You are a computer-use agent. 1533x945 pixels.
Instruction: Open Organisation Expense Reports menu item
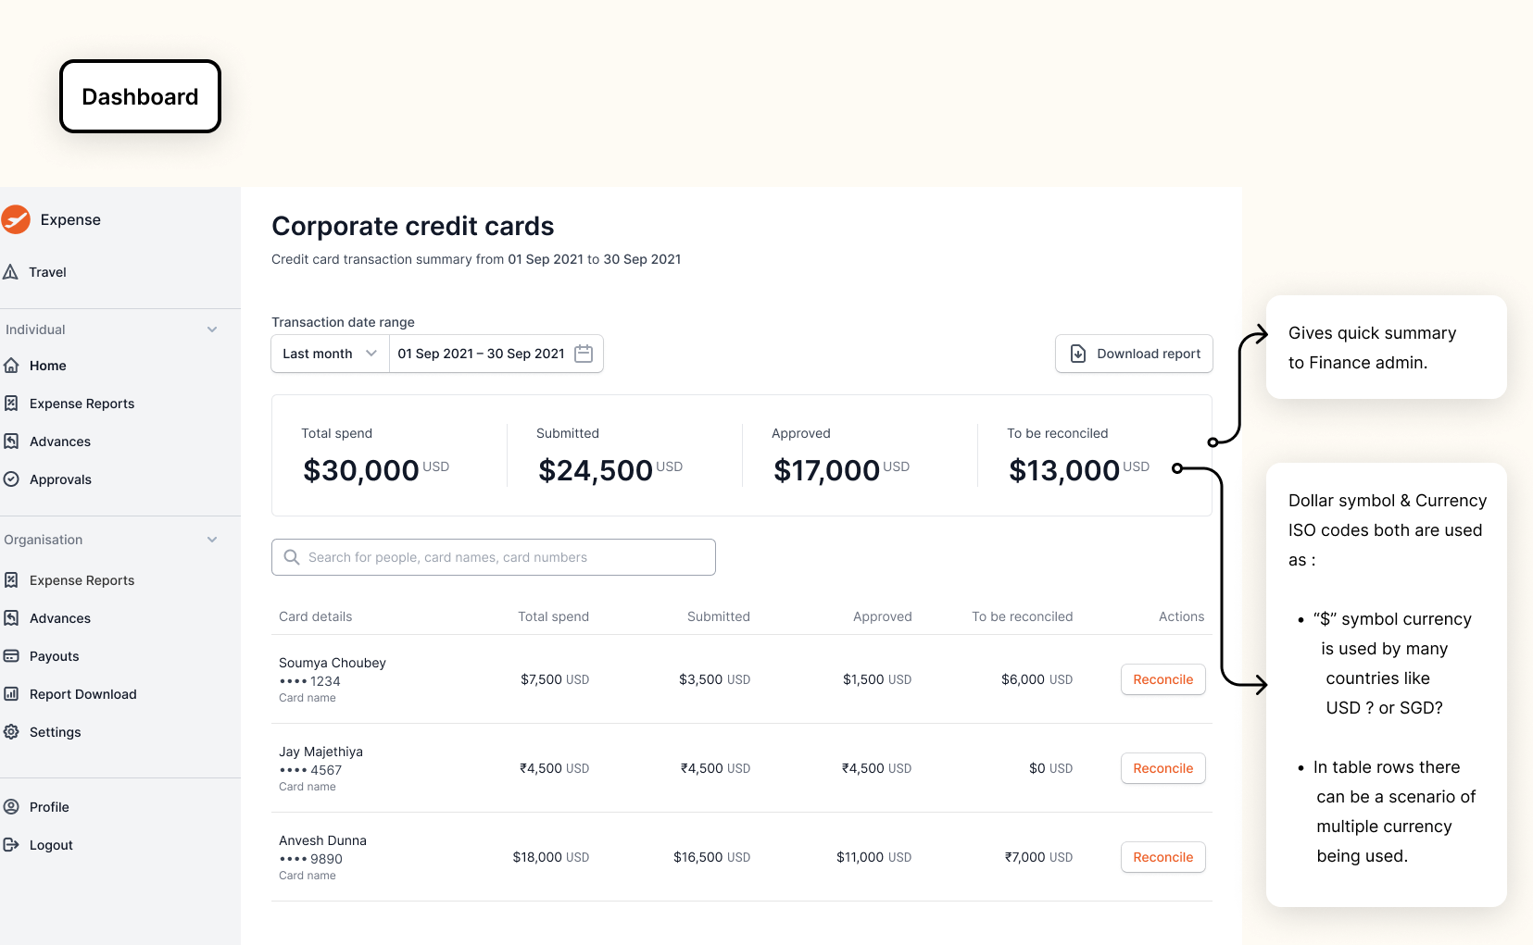click(82, 580)
